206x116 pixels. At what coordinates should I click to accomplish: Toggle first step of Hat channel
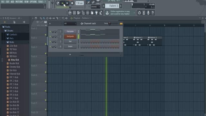[x=81, y=42]
